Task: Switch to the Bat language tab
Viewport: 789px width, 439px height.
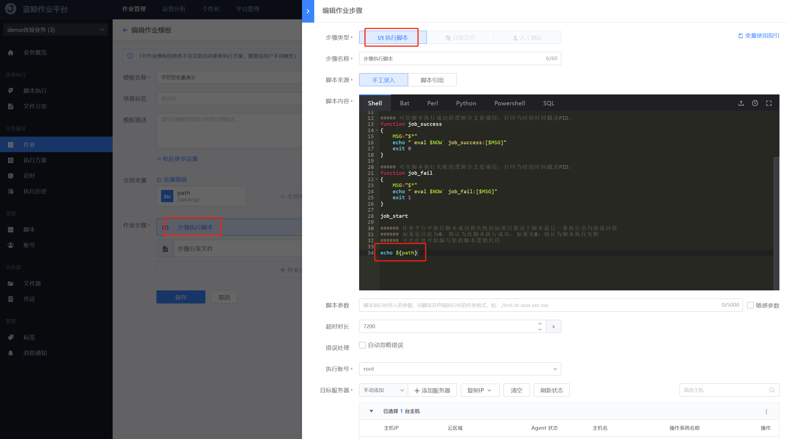Action: [405, 103]
